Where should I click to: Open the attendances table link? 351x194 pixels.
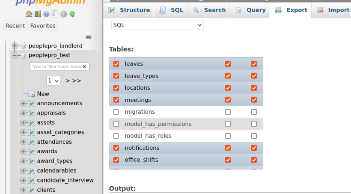click(x=54, y=142)
